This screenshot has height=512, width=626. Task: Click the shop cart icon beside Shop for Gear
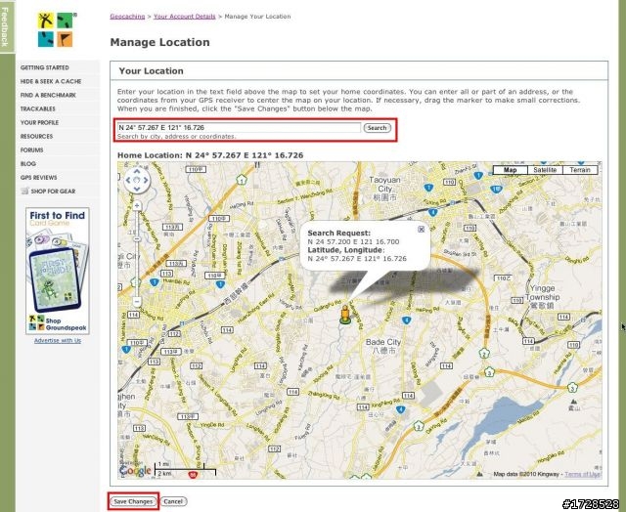24,191
